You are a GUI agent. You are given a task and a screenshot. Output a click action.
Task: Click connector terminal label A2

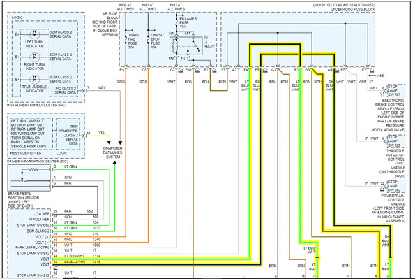point(234,70)
